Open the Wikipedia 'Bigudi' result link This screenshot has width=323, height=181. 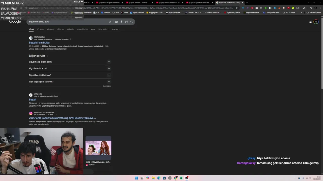point(33,100)
